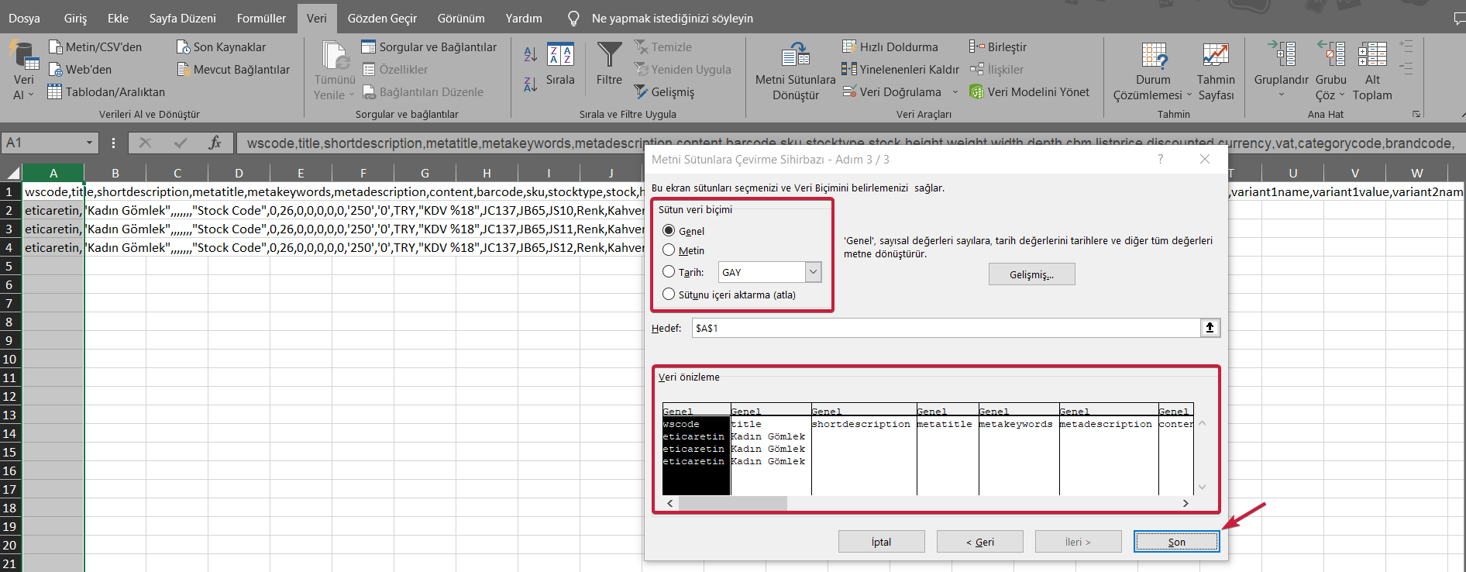Open the Dosya menu
The width and height of the screenshot is (1466, 572).
tap(24, 18)
